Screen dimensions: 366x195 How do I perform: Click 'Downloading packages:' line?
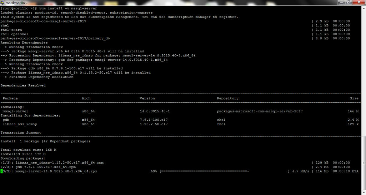pyautogui.click(x=23, y=158)
